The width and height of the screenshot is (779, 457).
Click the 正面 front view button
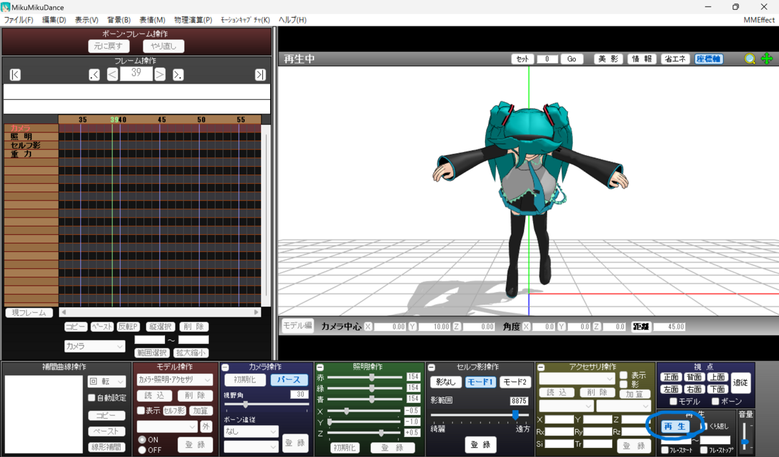[671, 377]
